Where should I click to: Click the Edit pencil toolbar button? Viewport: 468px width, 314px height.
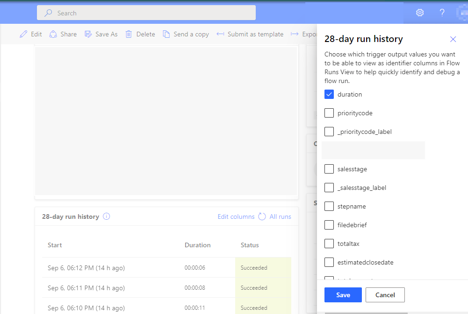coord(31,34)
